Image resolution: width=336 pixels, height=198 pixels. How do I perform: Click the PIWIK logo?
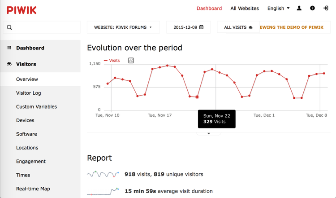22,10
